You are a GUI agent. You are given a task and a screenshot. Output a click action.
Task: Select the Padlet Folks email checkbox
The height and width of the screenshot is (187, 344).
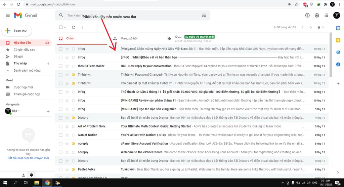point(60,170)
